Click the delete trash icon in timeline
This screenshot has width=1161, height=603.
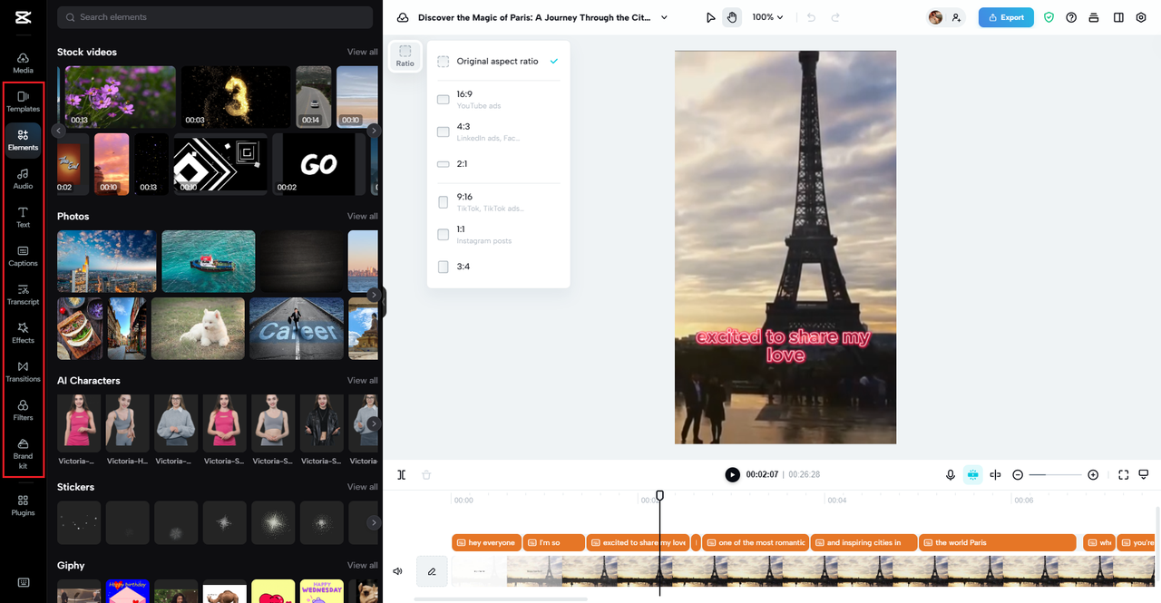[426, 474]
